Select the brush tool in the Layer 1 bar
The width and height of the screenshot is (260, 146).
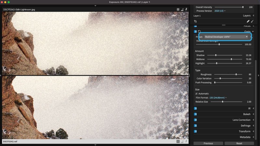coord(252,21)
